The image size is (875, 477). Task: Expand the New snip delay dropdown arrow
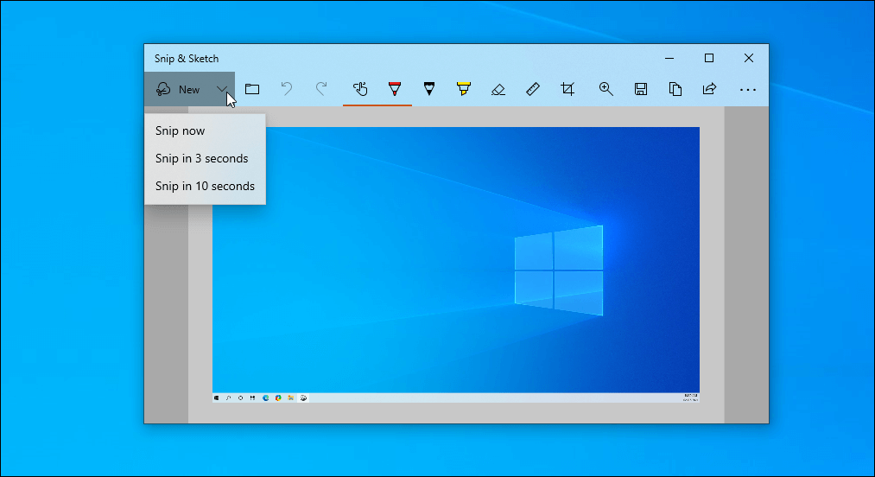222,89
